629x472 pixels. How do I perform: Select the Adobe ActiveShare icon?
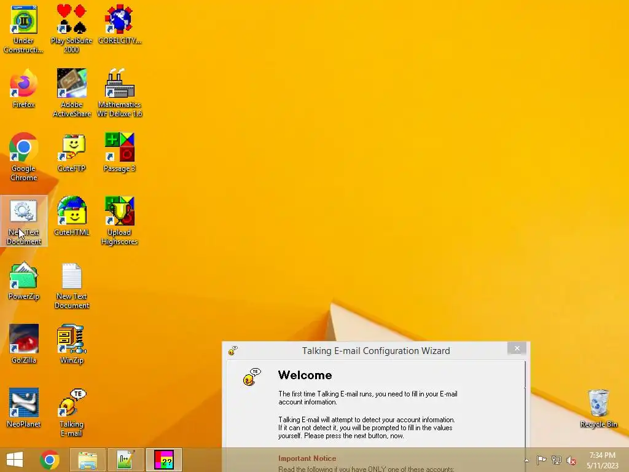(x=71, y=93)
